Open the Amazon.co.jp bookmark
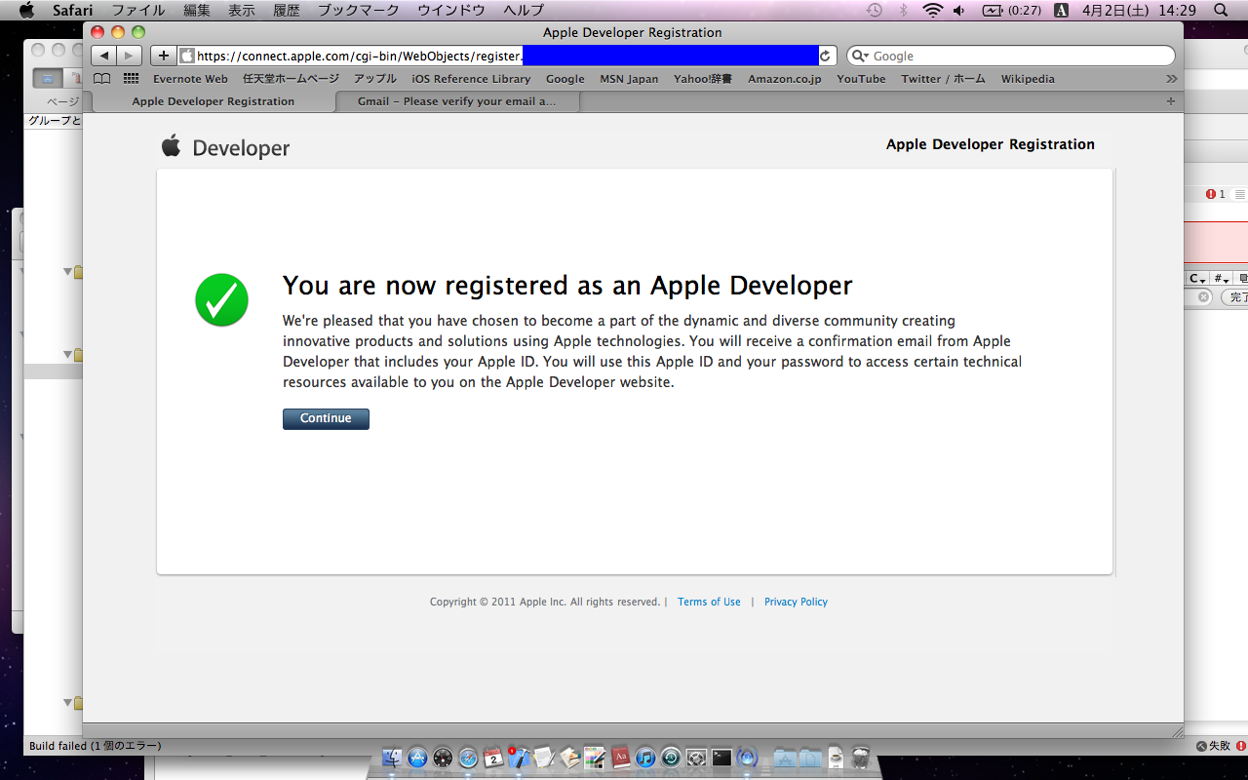This screenshot has width=1248, height=780. (785, 79)
